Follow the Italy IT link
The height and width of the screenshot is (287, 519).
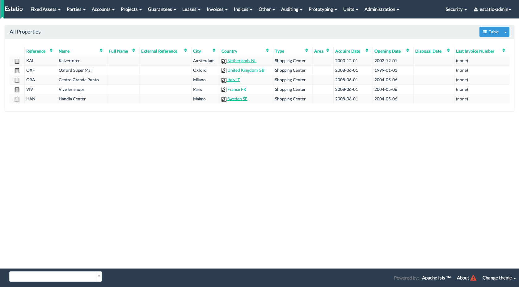(x=234, y=80)
